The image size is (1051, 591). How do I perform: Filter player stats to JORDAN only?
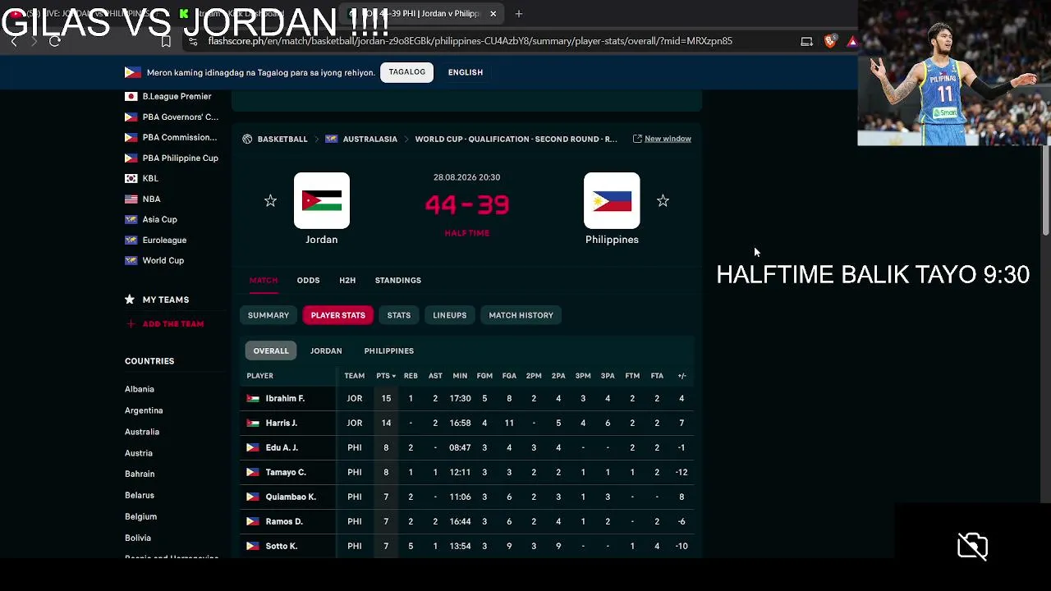pyautogui.click(x=326, y=350)
